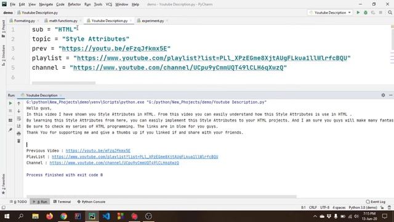Viewport: 394px width, 222px height.
Task: Start debugging with the green bug icon
Action: (366, 12)
